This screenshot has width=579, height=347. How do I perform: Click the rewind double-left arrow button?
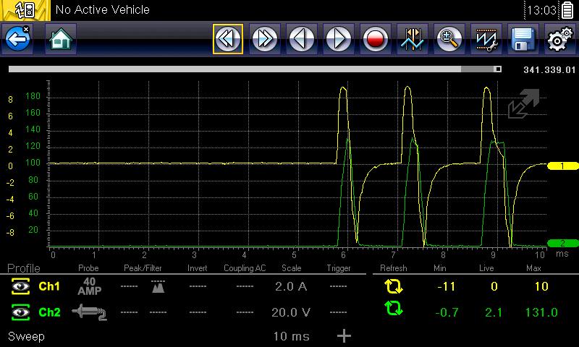tap(227, 39)
